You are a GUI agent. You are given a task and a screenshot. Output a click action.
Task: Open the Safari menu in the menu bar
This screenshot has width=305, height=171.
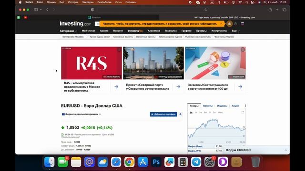click(x=29, y=2)
